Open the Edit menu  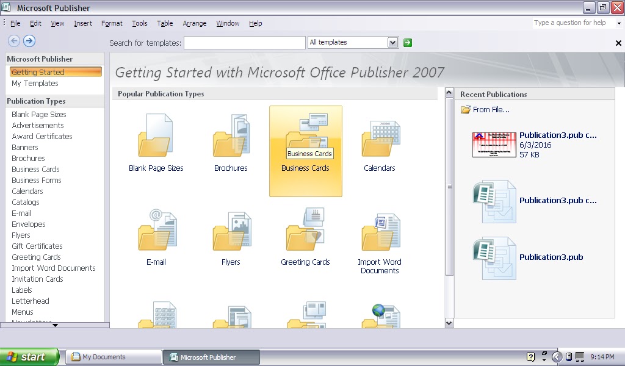35,23
